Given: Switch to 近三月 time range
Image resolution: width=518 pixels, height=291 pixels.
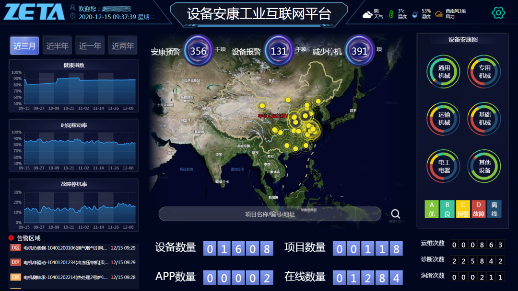Looking at the screenshot, I should pyautogui.click(x=24, y=46).
